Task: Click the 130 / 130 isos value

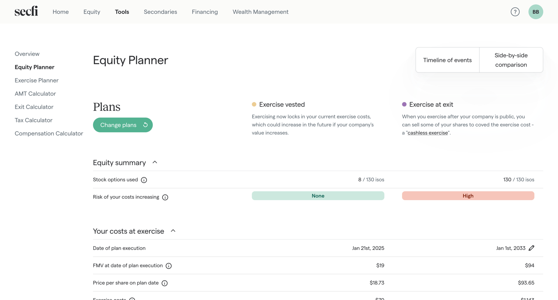Action: [519, 179]
